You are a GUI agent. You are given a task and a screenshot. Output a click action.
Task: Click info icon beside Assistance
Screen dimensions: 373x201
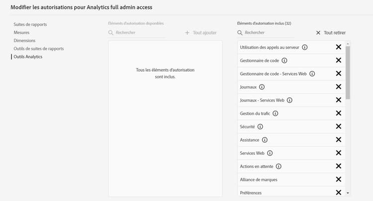(x=265, y=140)
